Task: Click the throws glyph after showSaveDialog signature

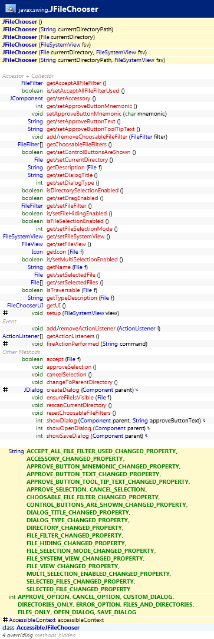Action: click(x=146, y=436)
